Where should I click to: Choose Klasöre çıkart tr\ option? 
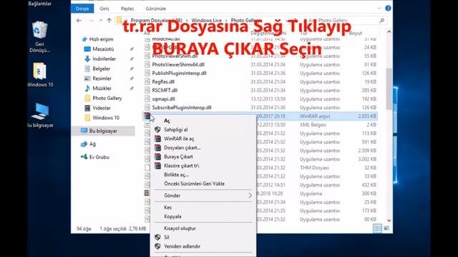coord(182,166)
